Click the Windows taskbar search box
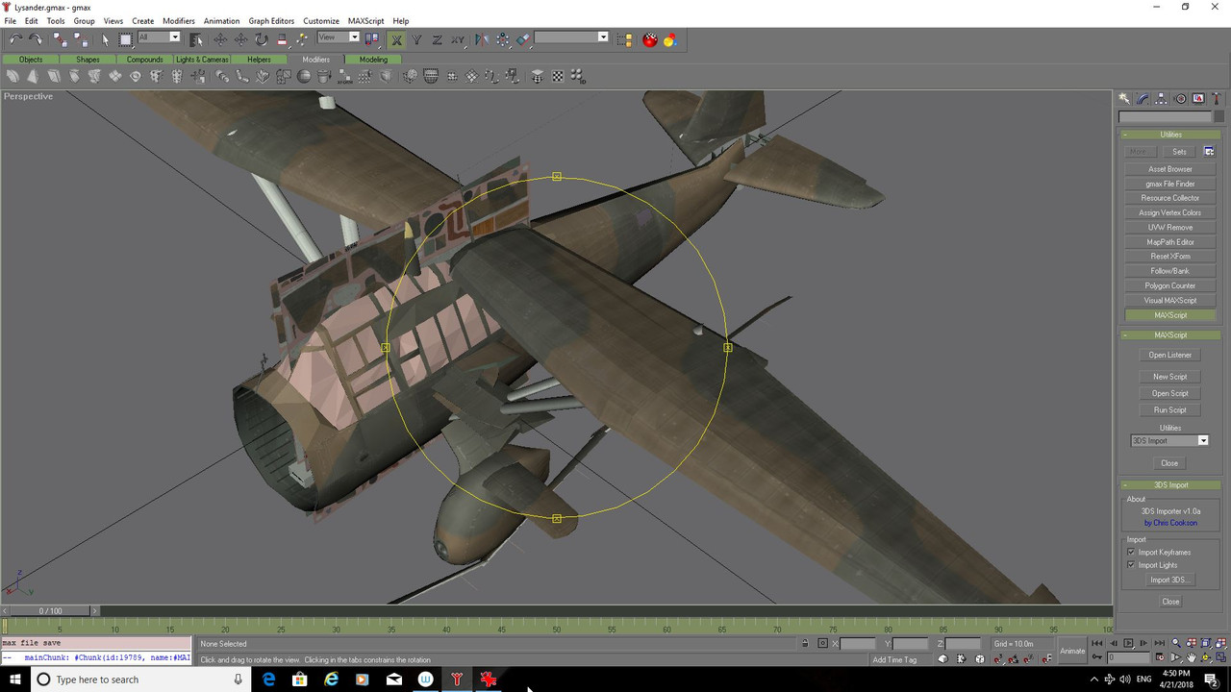 [x=142, y=680]
